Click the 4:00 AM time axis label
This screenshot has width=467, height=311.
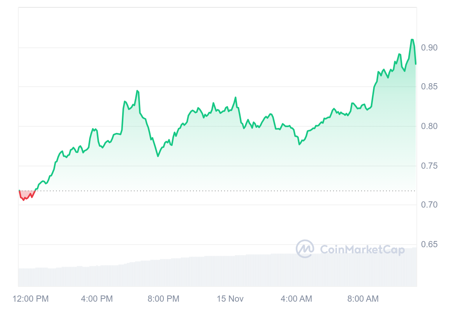[x=296, y=299]
